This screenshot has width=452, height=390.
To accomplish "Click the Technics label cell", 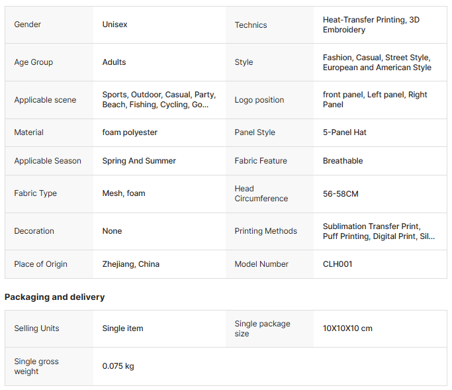I will 251,25.
